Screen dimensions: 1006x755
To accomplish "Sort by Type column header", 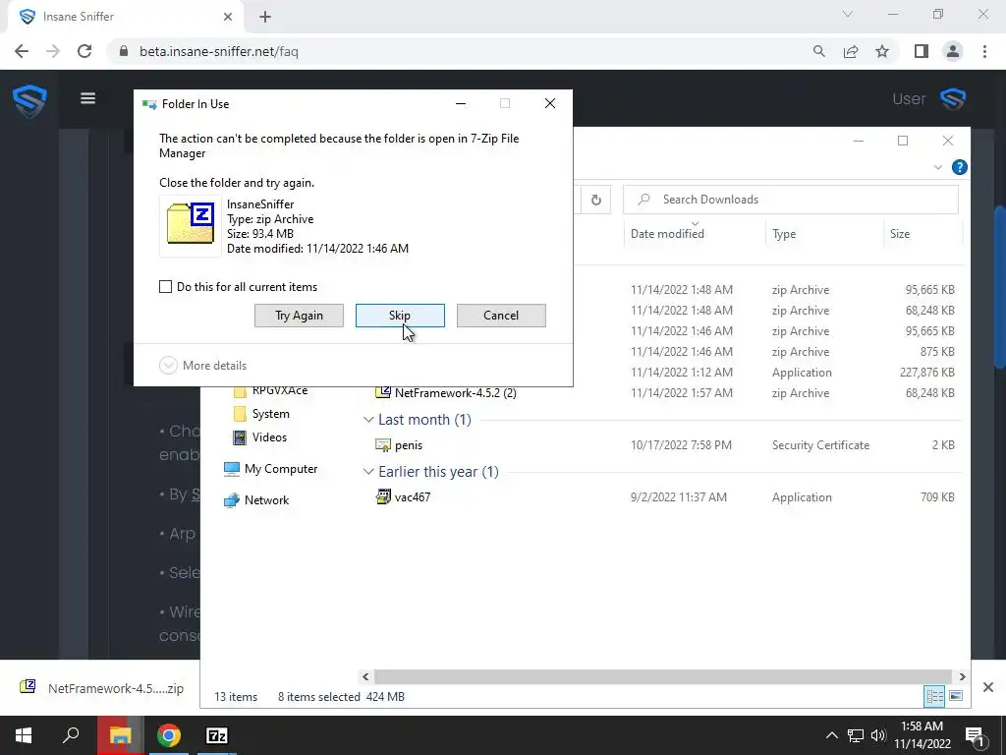I will (784, 234).
